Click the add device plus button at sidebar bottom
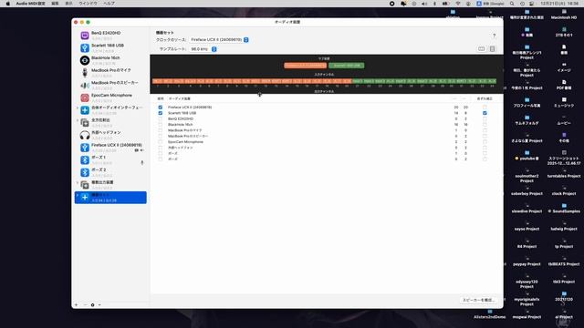Screen dimensions: 584x328 77,305
